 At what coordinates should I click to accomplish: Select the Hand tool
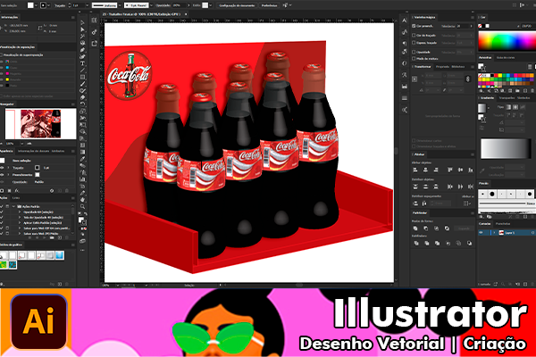pyautogui.click(x=82, y=200)
